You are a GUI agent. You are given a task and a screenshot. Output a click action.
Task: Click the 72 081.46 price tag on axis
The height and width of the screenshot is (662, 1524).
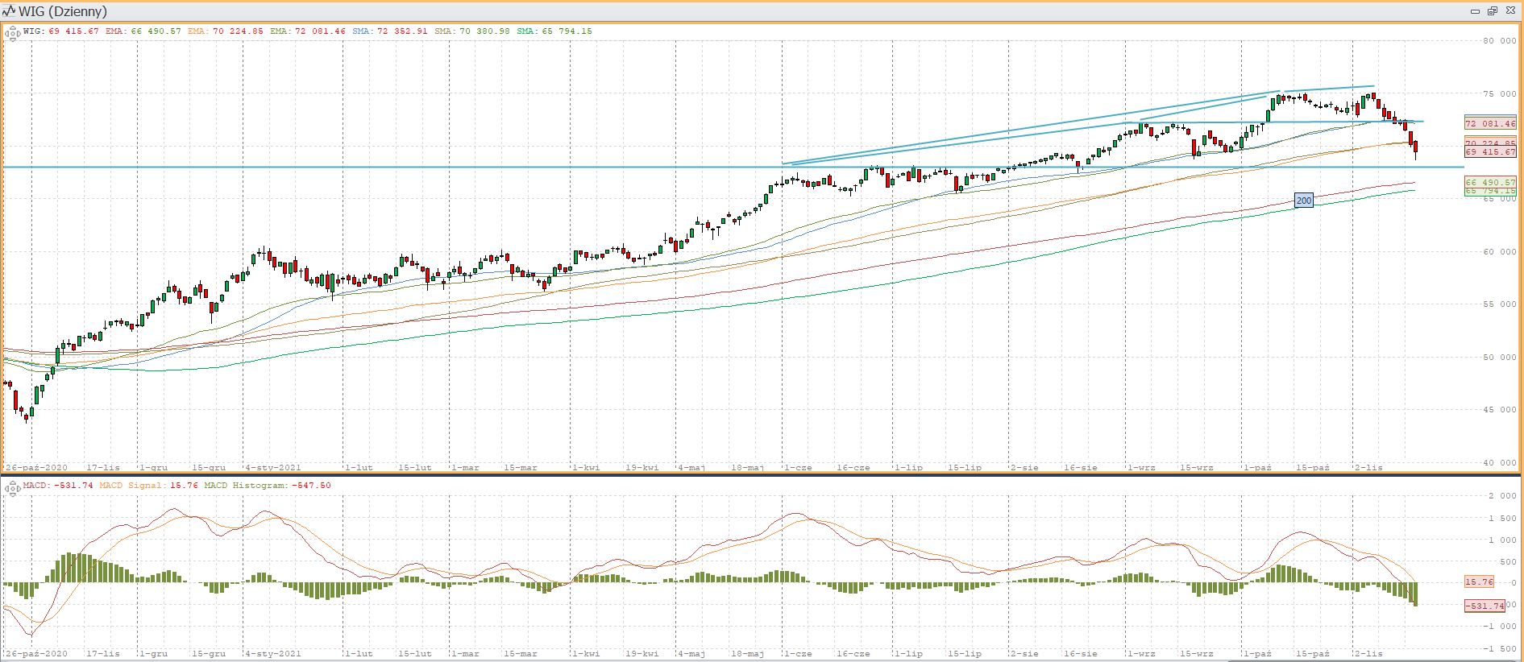pos(1490,123)
